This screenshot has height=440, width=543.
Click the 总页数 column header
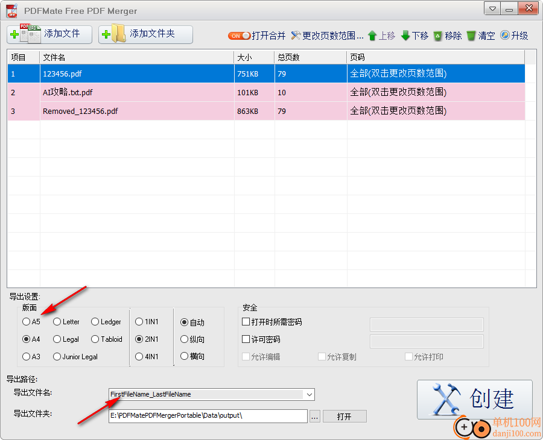[x=311, y=57]
